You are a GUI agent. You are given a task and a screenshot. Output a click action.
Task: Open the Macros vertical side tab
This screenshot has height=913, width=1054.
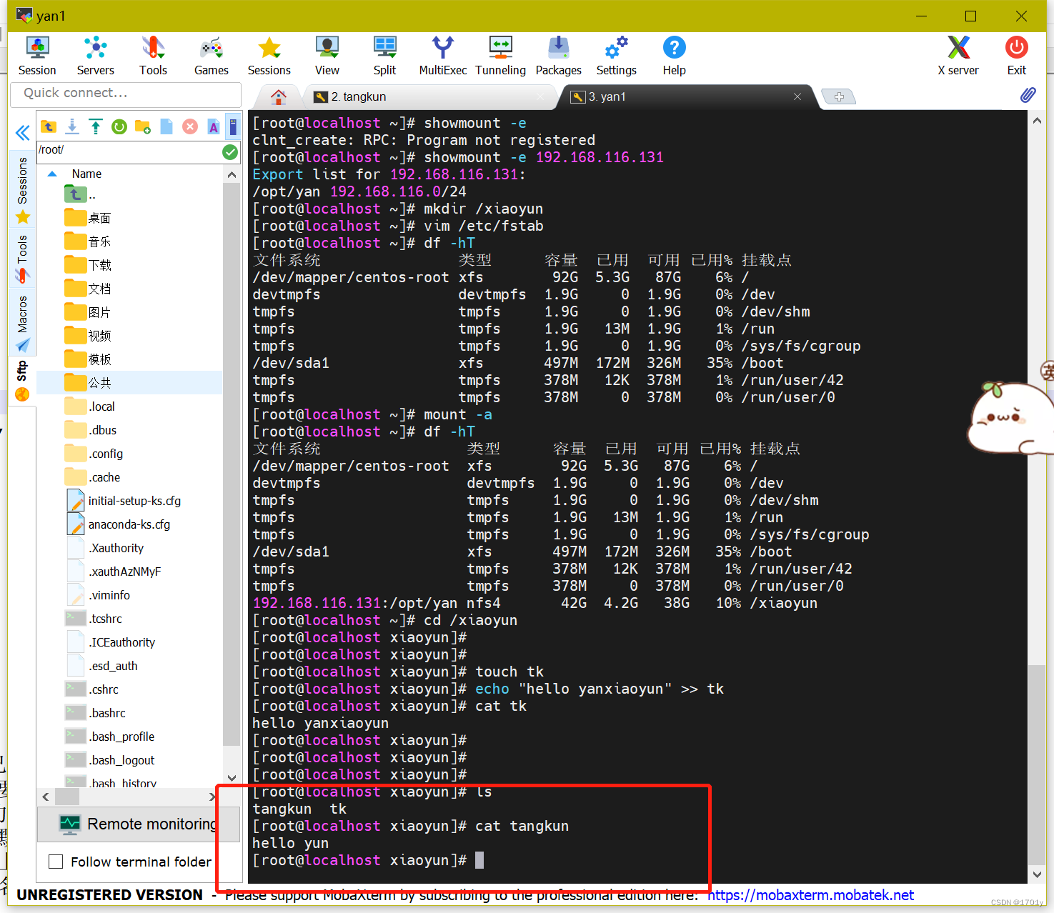(x=22, y=323)
